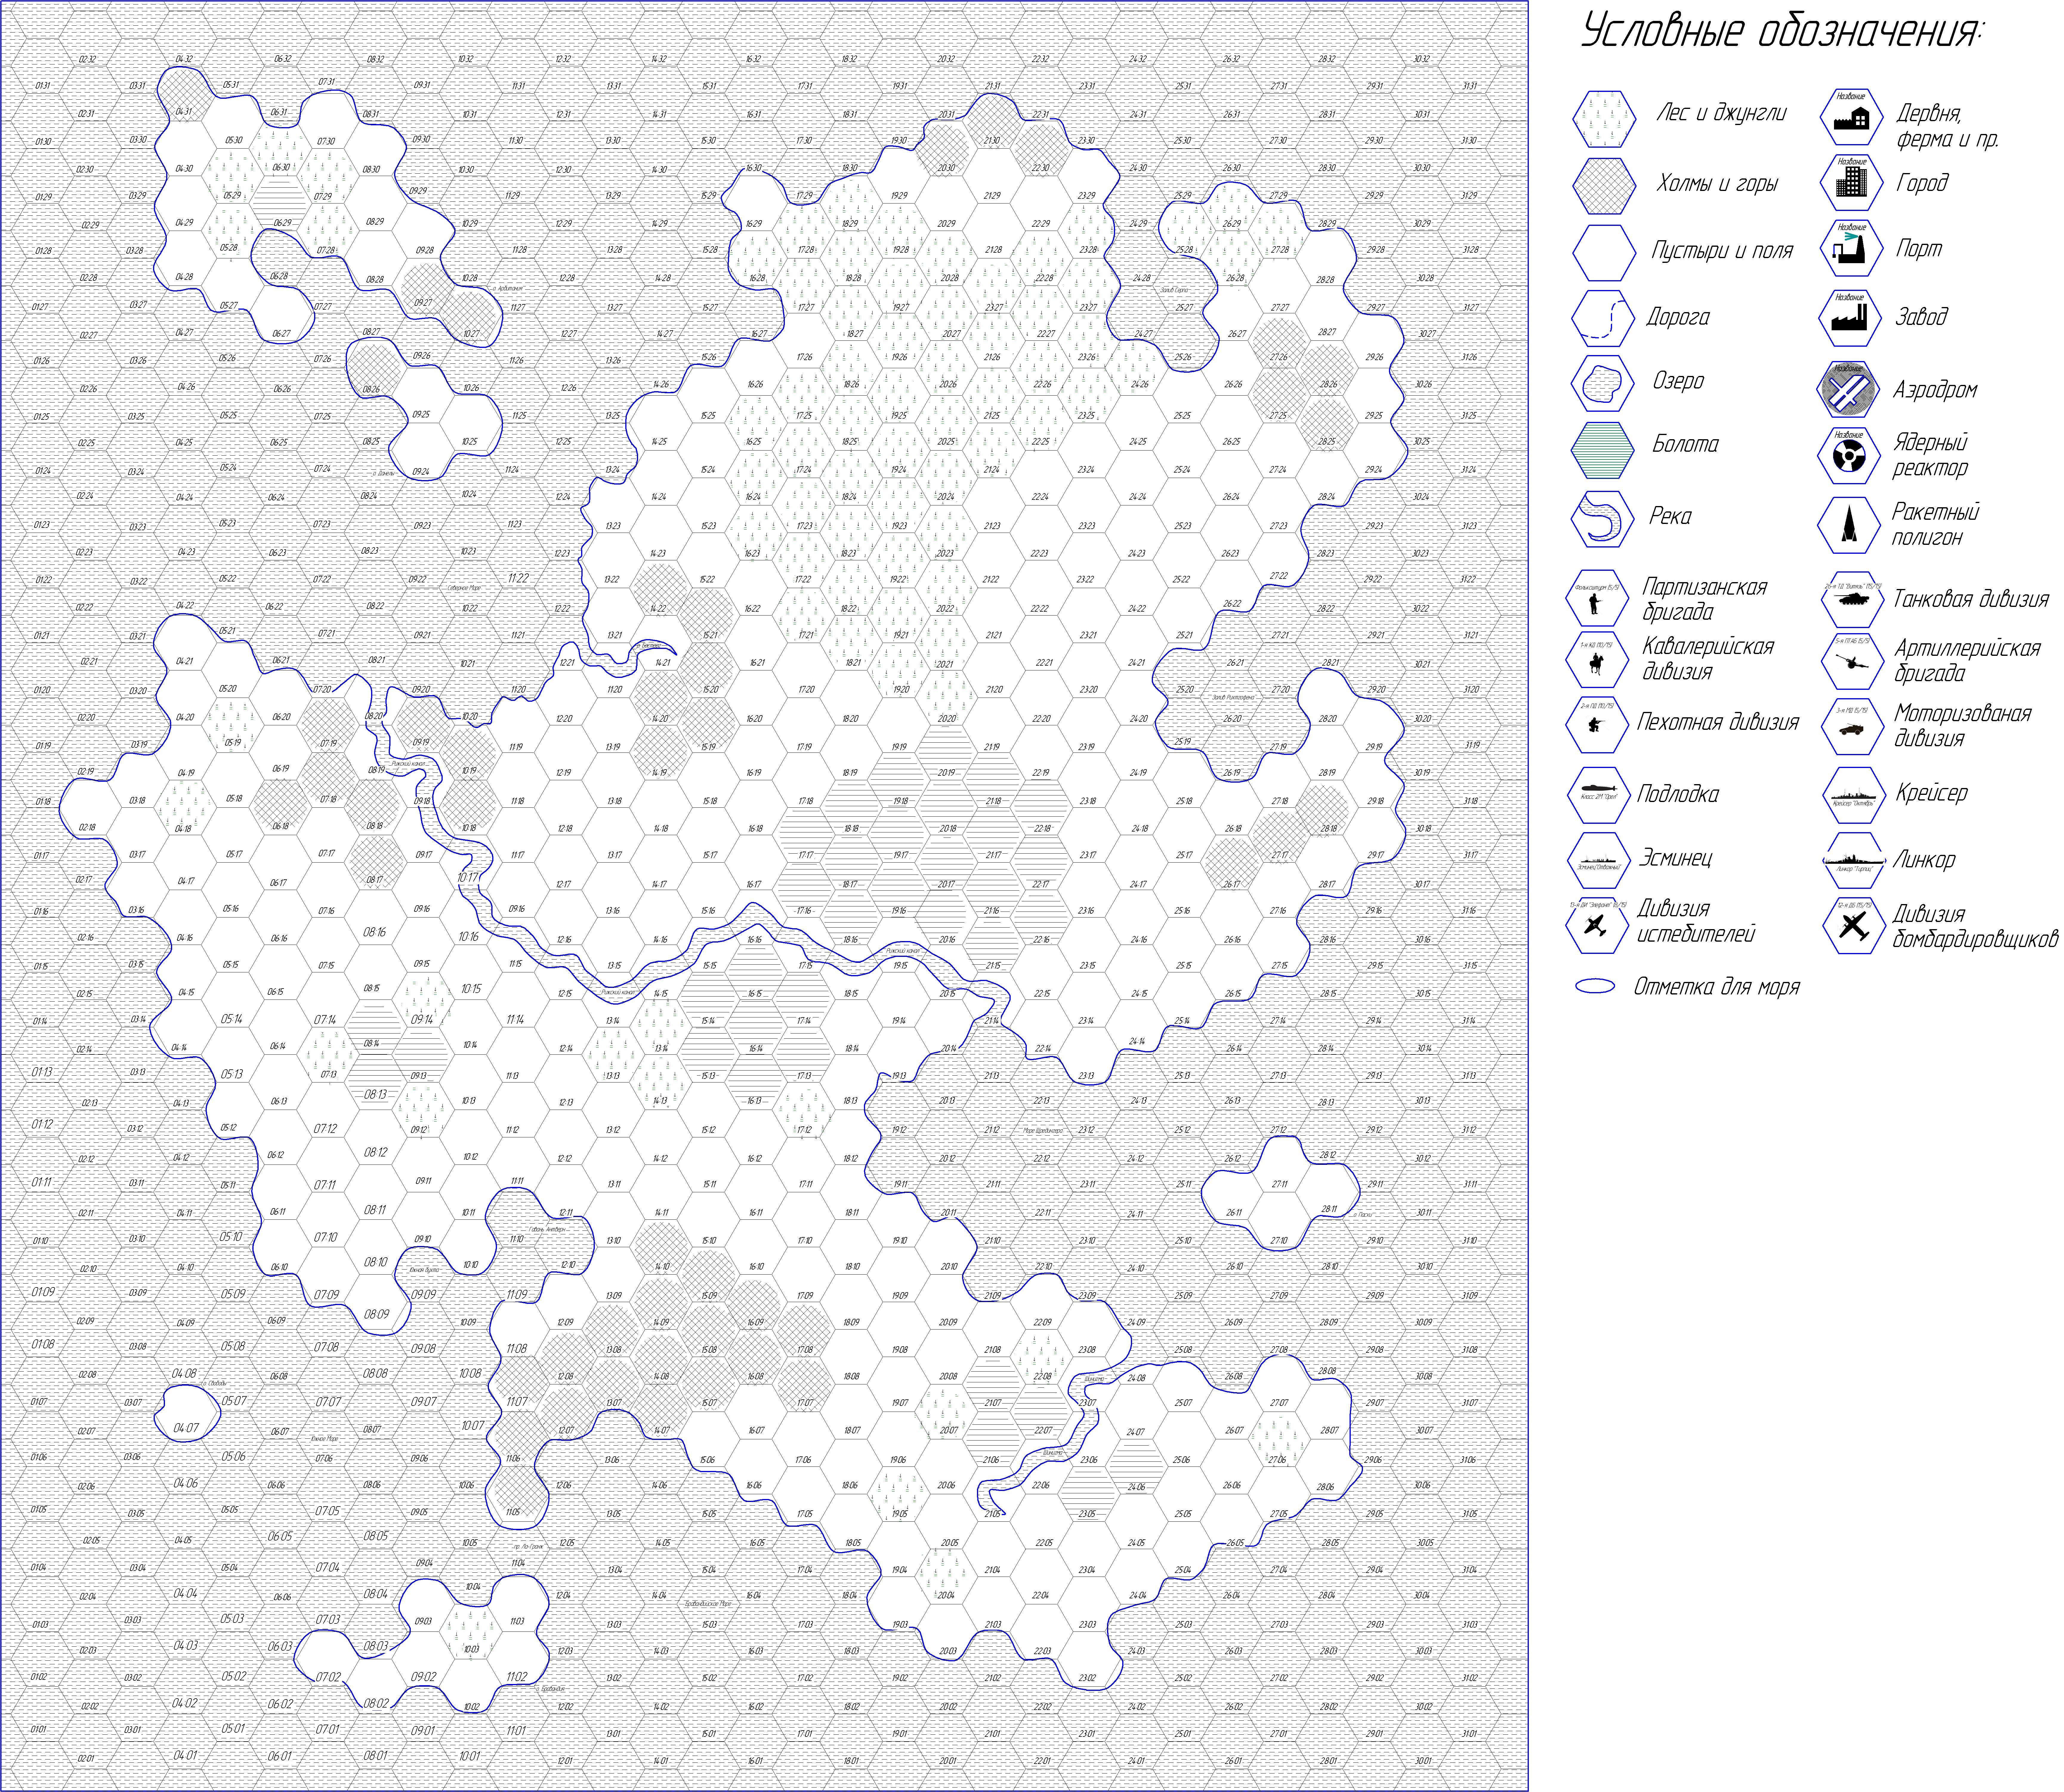
Task: Click the 'Холмы и горы' legend label
Action: pos(1718,184)
